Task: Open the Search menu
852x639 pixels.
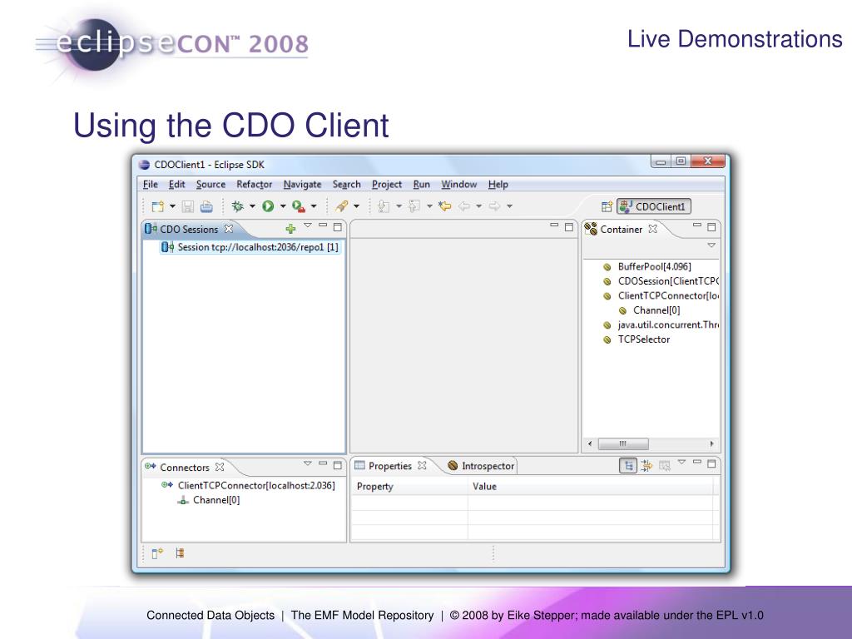Action: 347,184
